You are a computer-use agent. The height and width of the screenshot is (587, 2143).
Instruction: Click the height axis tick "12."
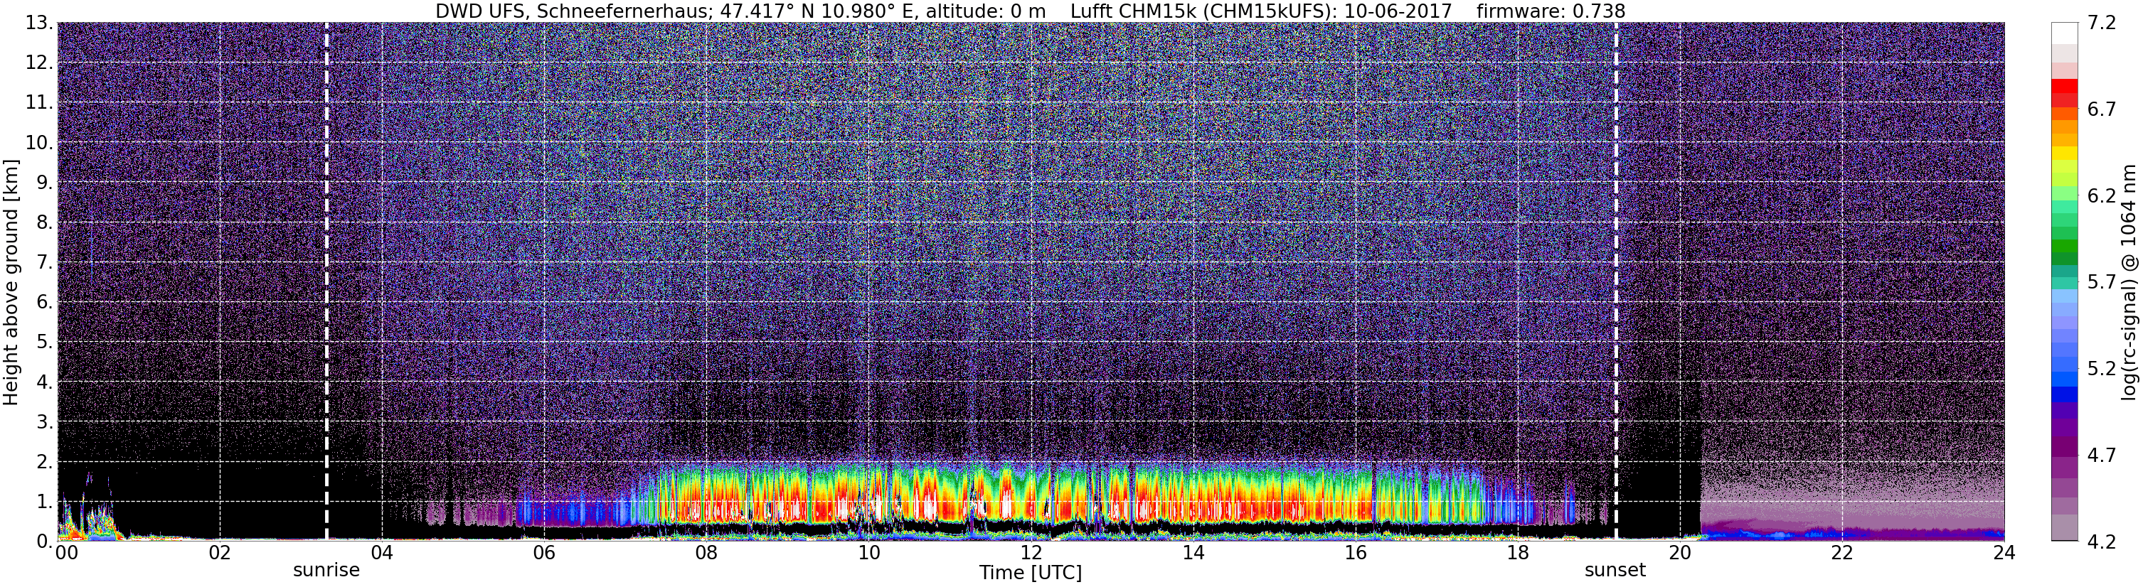[x=40, y=63]
